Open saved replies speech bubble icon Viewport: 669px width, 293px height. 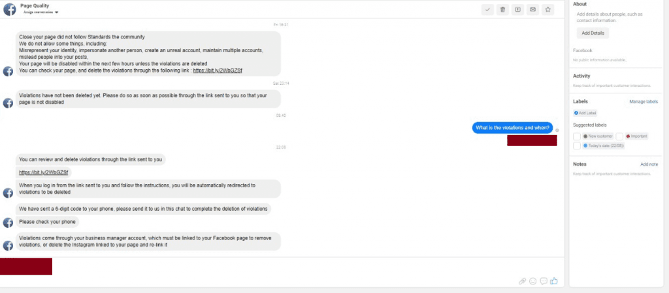click(x=544, y=281)
